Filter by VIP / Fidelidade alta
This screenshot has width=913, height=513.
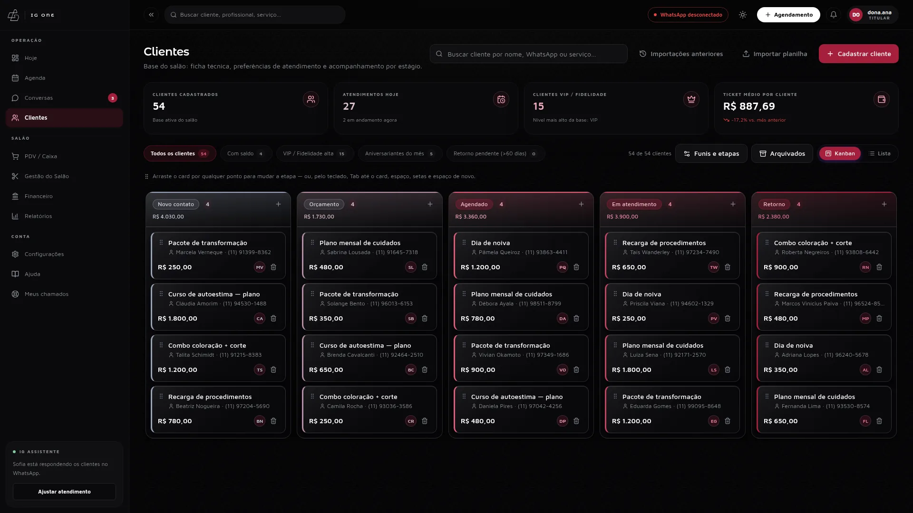pyautogui.click(x=314, y=153)
